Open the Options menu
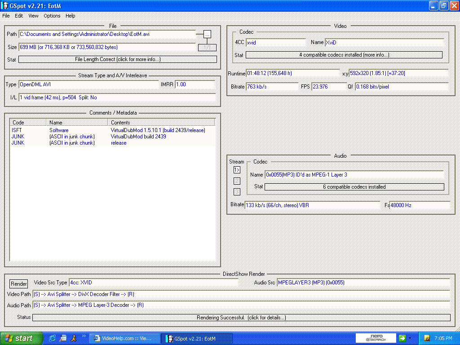Screen dimensions: 460x345 click(52, 16)
